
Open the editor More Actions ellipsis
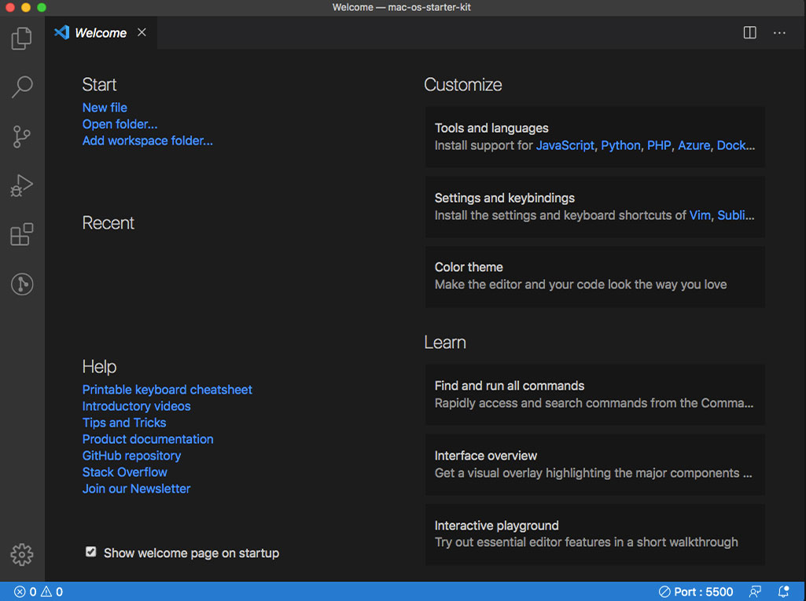[779, 32]
